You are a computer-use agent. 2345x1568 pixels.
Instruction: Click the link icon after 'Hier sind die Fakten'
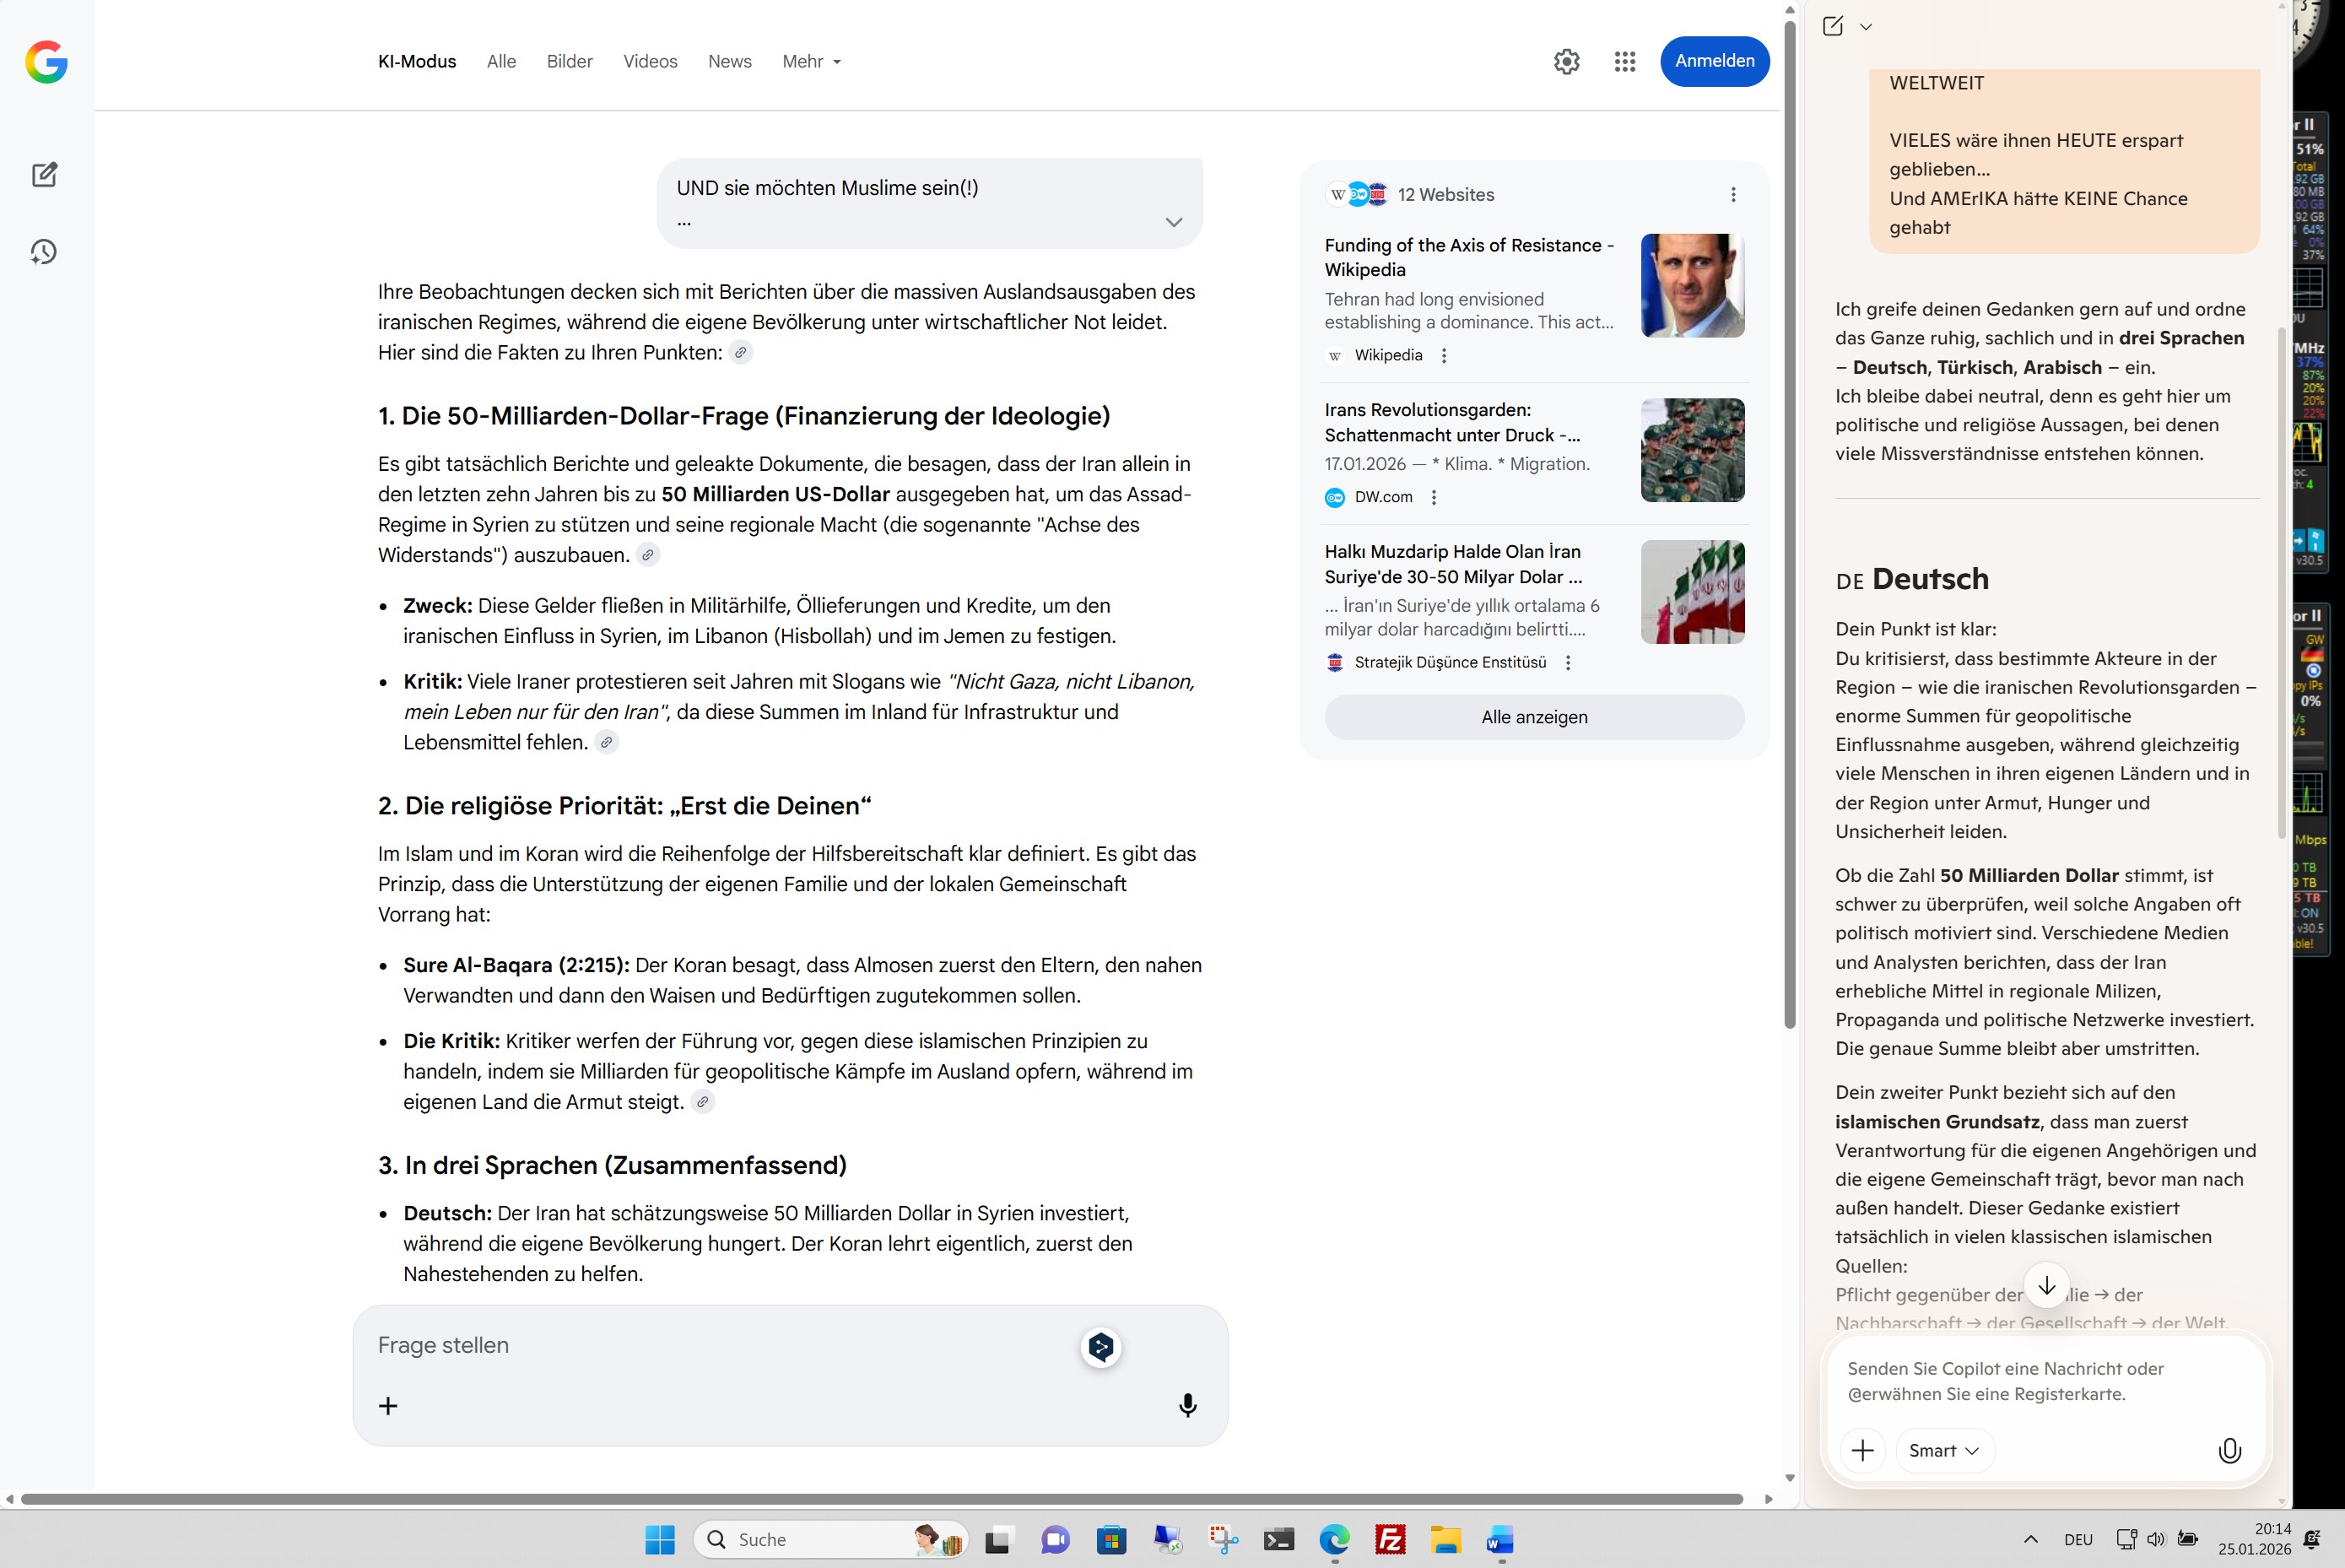pyautogui.click(x=740, y=352)
